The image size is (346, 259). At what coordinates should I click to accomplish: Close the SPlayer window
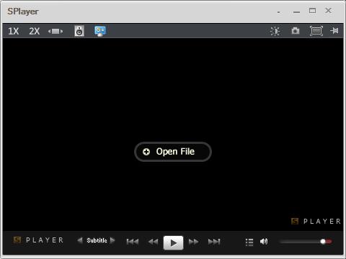tap(328, 11)
